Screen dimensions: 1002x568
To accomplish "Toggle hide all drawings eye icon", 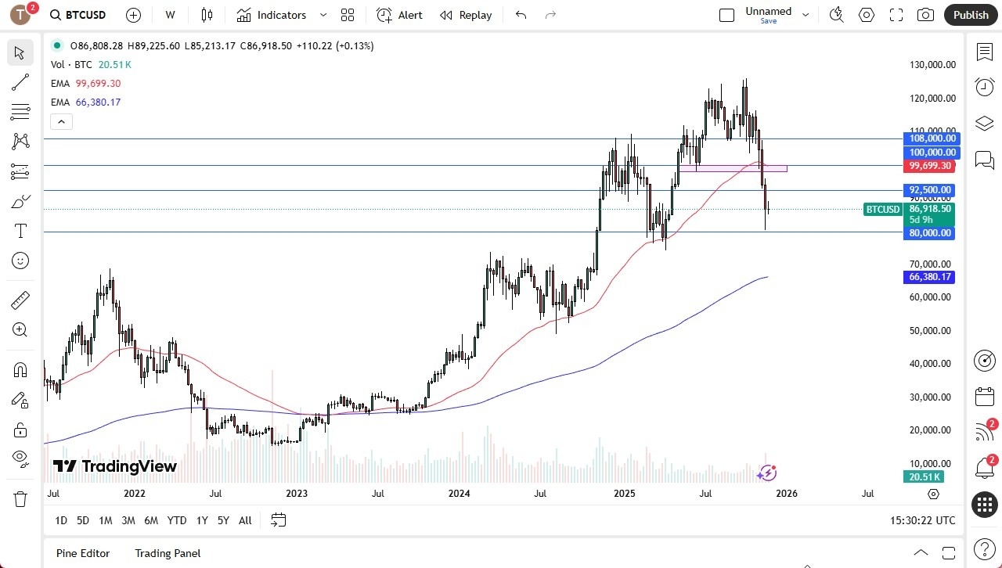I will (x=20, y=459).
